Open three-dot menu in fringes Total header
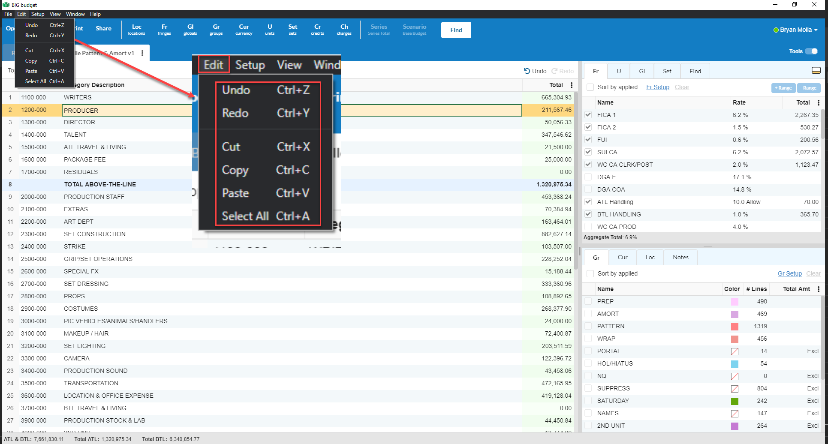Screen dimensions: 828x444 [819, 102]
